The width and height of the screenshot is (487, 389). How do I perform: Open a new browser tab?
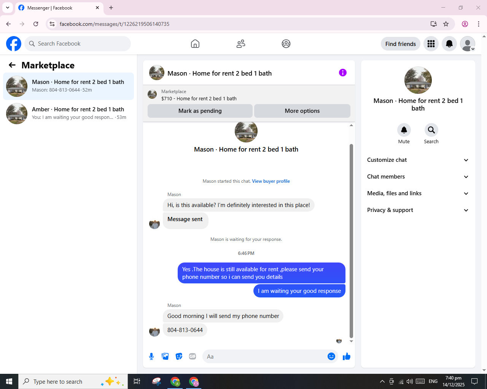[111, 8]
